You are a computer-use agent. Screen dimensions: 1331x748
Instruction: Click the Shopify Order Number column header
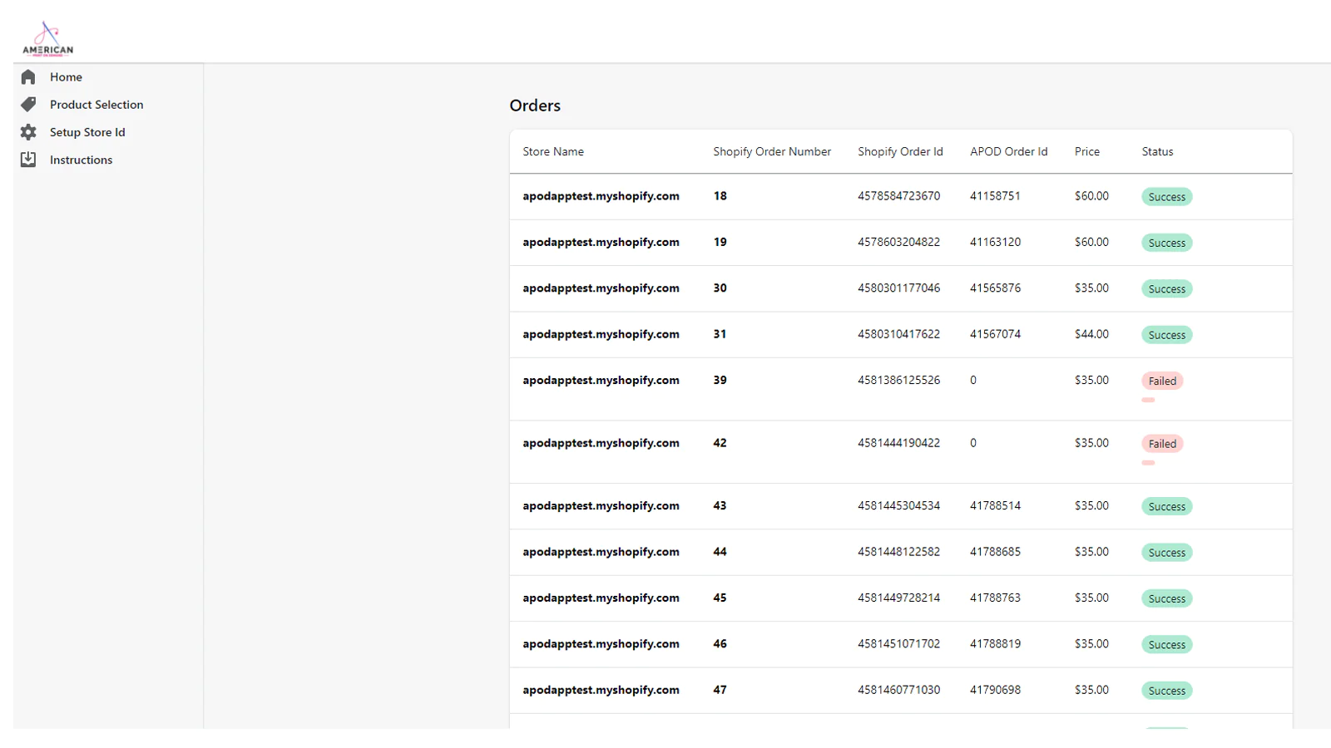tap(772, 151)
